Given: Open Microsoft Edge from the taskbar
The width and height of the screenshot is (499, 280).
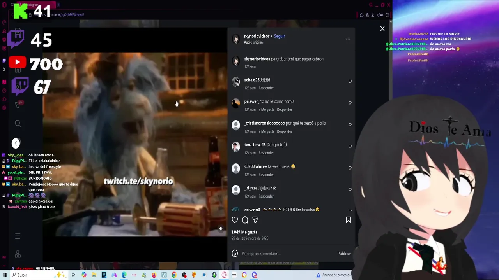Looking at the screenshot, I should click(x=124, y=275).
